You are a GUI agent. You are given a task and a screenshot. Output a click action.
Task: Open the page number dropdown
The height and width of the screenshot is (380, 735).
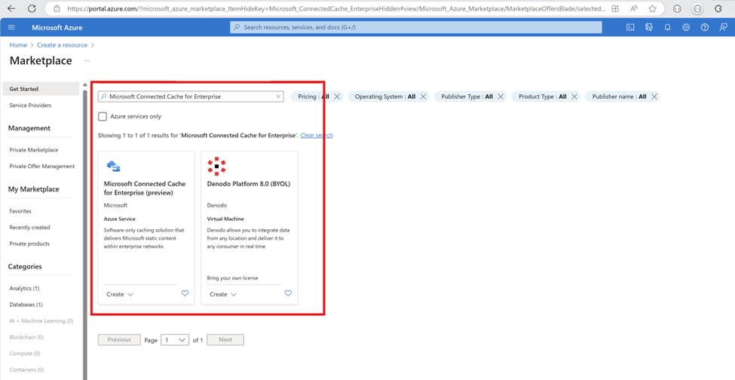point(175,340)
